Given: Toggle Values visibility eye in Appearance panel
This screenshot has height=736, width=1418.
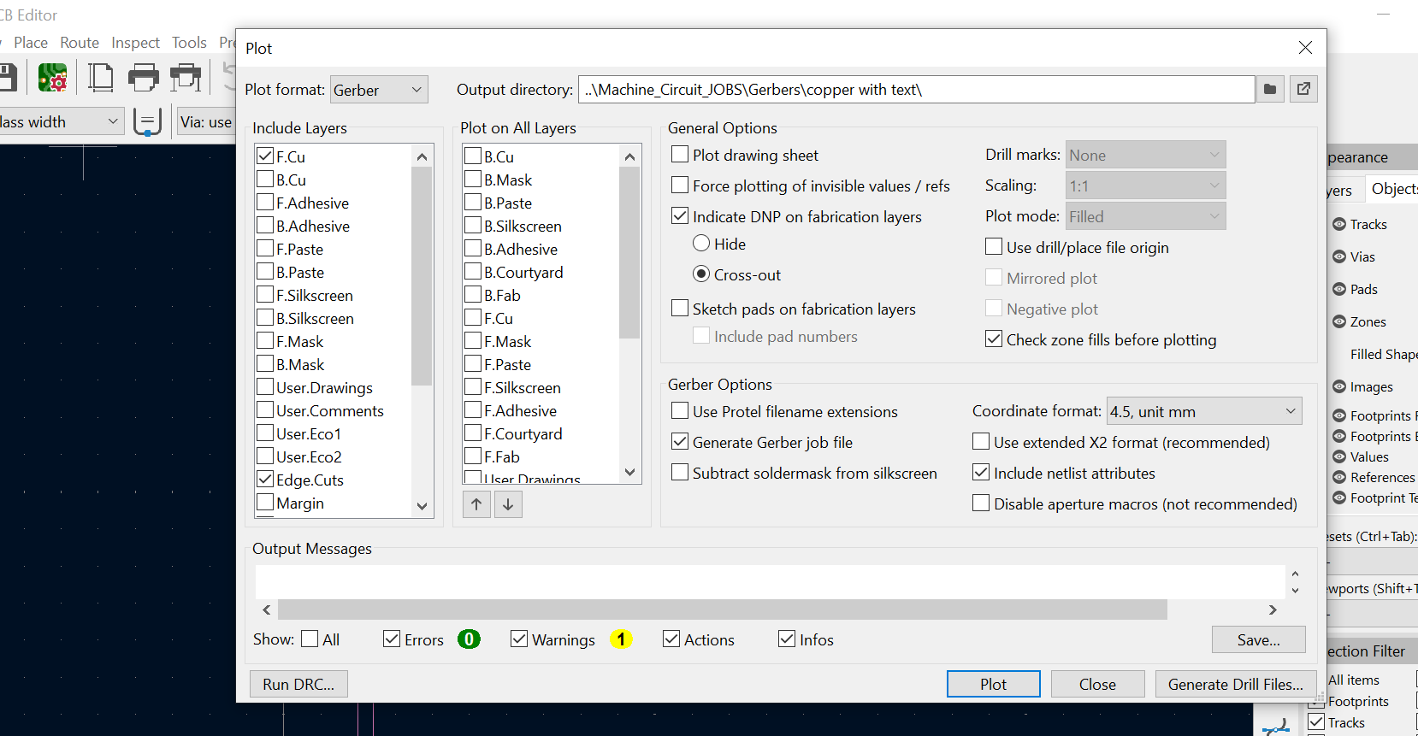Looking at the screenshot, I should [x=1339, y=457].
